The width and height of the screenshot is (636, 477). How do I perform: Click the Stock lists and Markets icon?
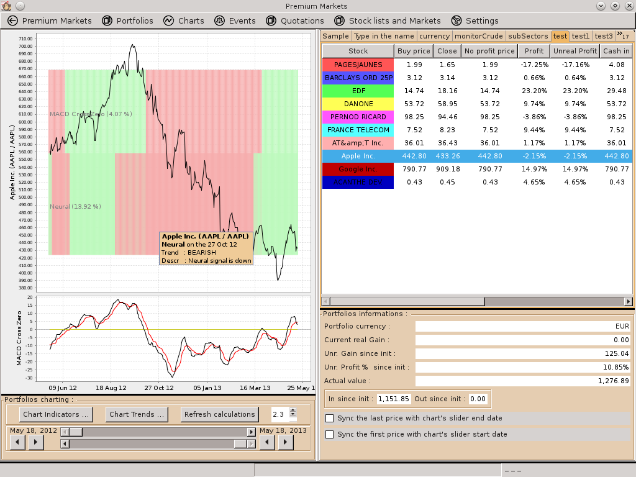(x=340, y=20)
